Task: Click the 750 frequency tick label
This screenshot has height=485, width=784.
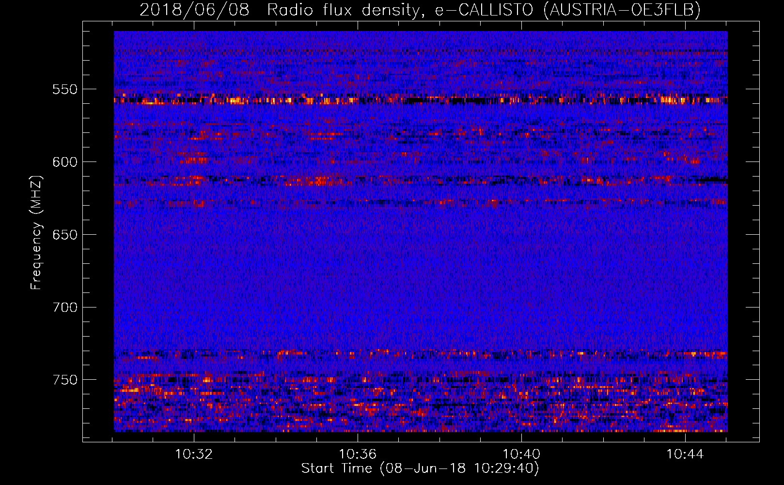Action: 65,380
